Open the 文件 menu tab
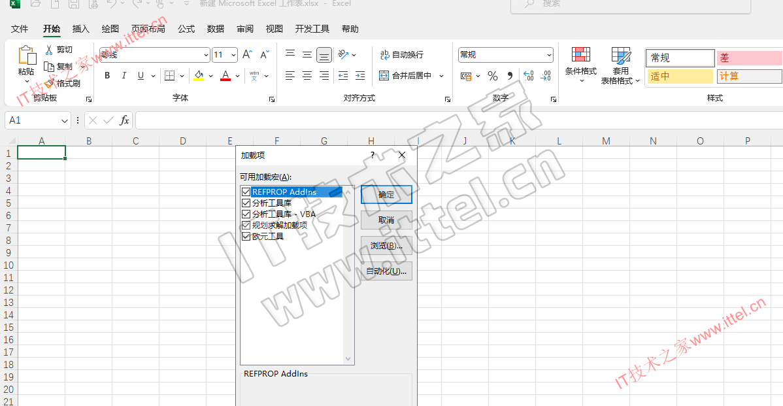Image resolution: width=783 pixels, height=406 pixels. click(20, 29)
